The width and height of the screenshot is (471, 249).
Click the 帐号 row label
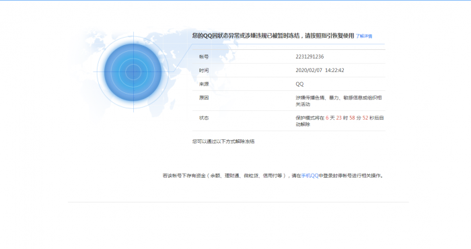pyautogui.click(x=204, y=57)
